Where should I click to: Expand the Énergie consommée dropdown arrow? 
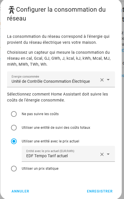tap(108, 80)
